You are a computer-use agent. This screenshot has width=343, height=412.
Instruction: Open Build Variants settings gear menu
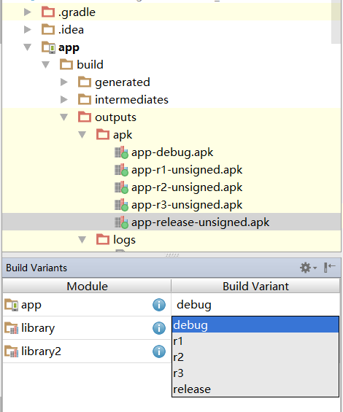point(308,268)
